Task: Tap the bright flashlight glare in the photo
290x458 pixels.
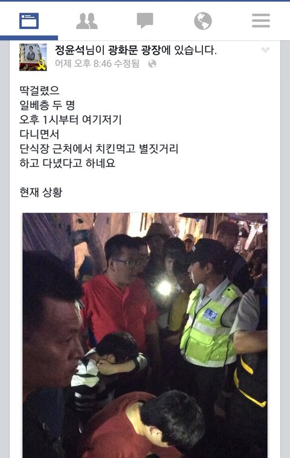Action: (x=164, y=288)
